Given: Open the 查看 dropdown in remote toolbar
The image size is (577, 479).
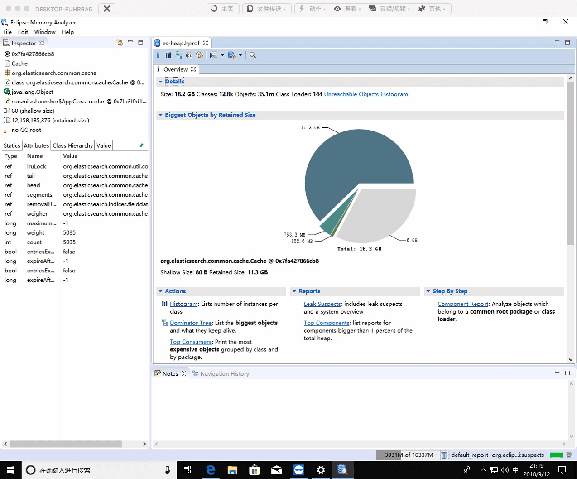Looking at the screenshot, I should (347, 9).
